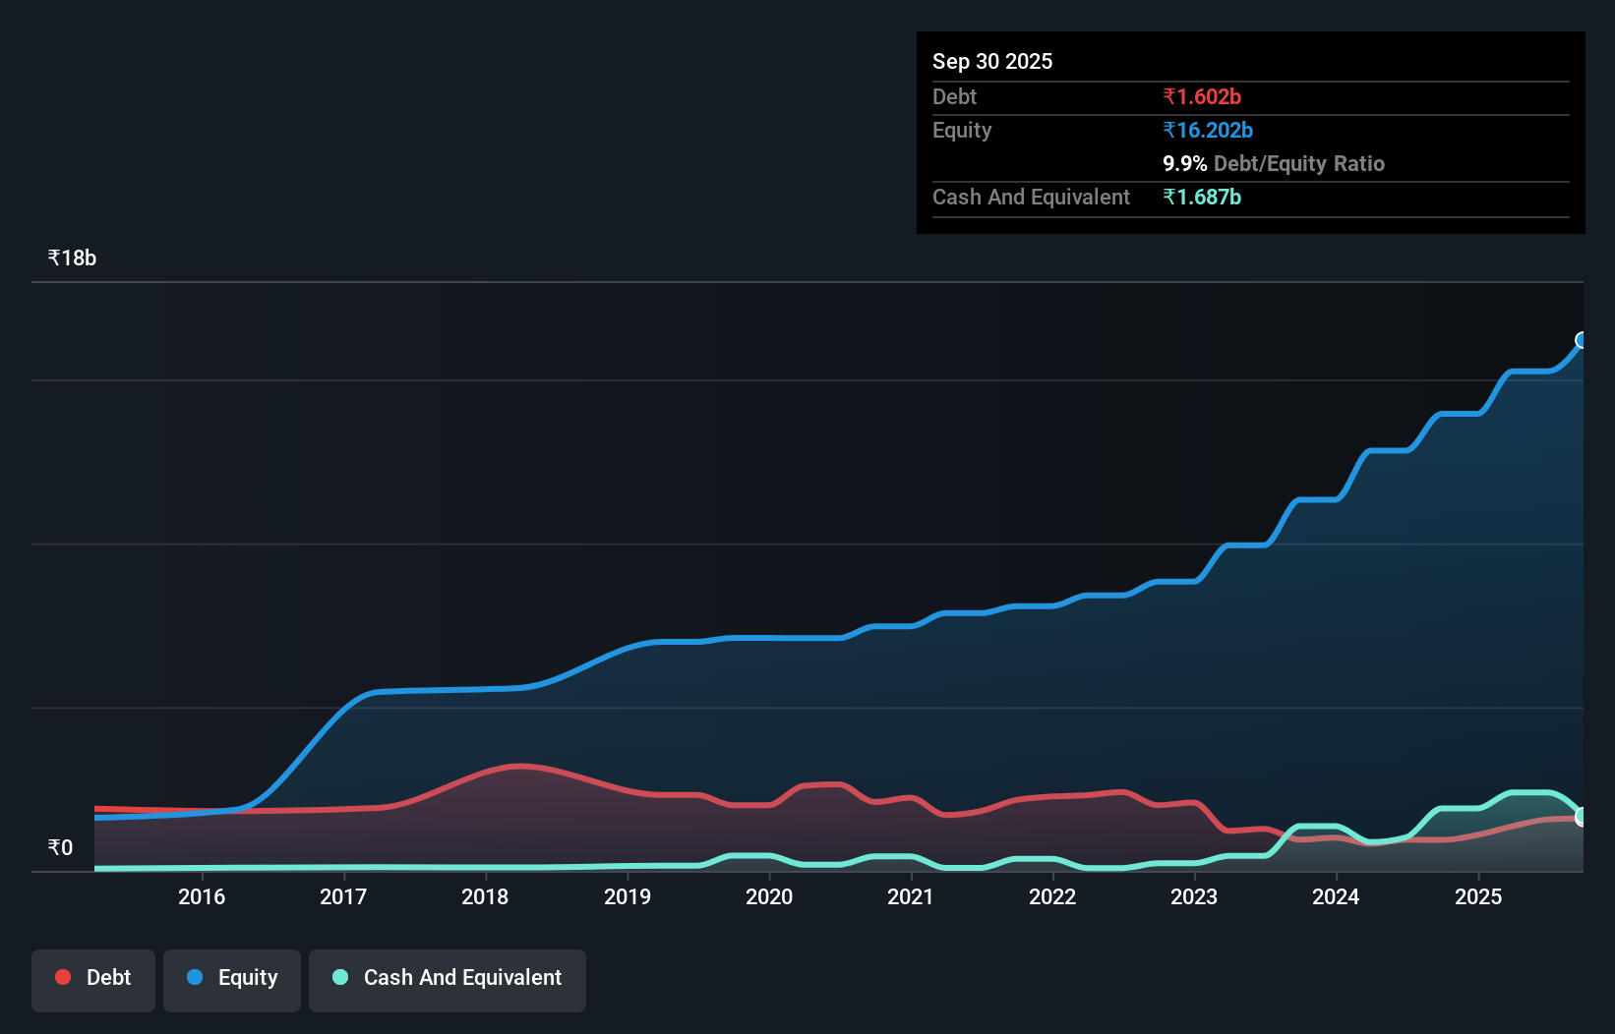Click the 2017 x-axis label

coord(343,896)
